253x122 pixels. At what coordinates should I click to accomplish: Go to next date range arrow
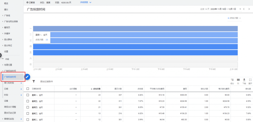[x=249, y=9]
